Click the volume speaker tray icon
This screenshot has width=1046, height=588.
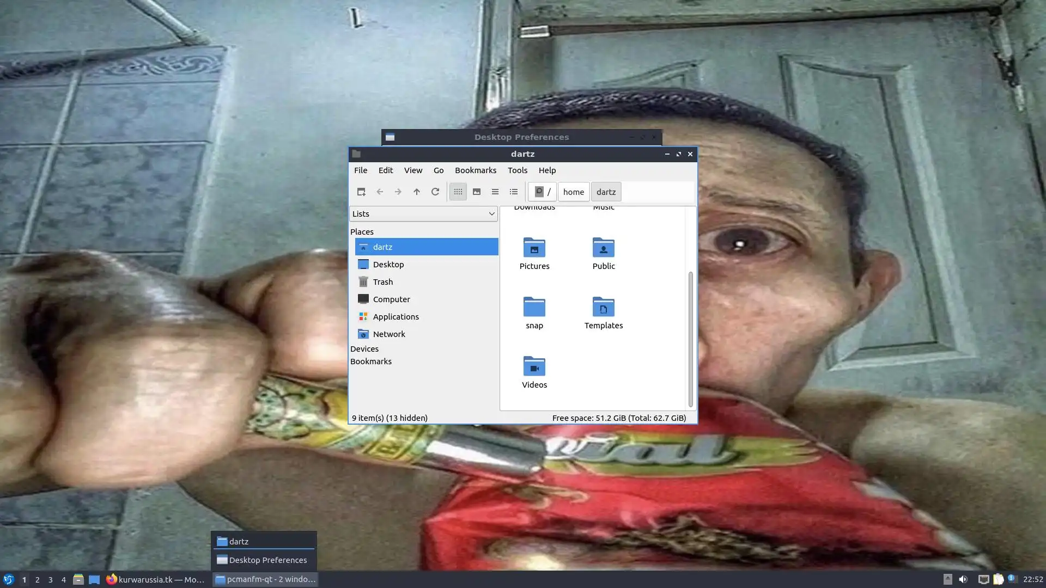[963, 580]
